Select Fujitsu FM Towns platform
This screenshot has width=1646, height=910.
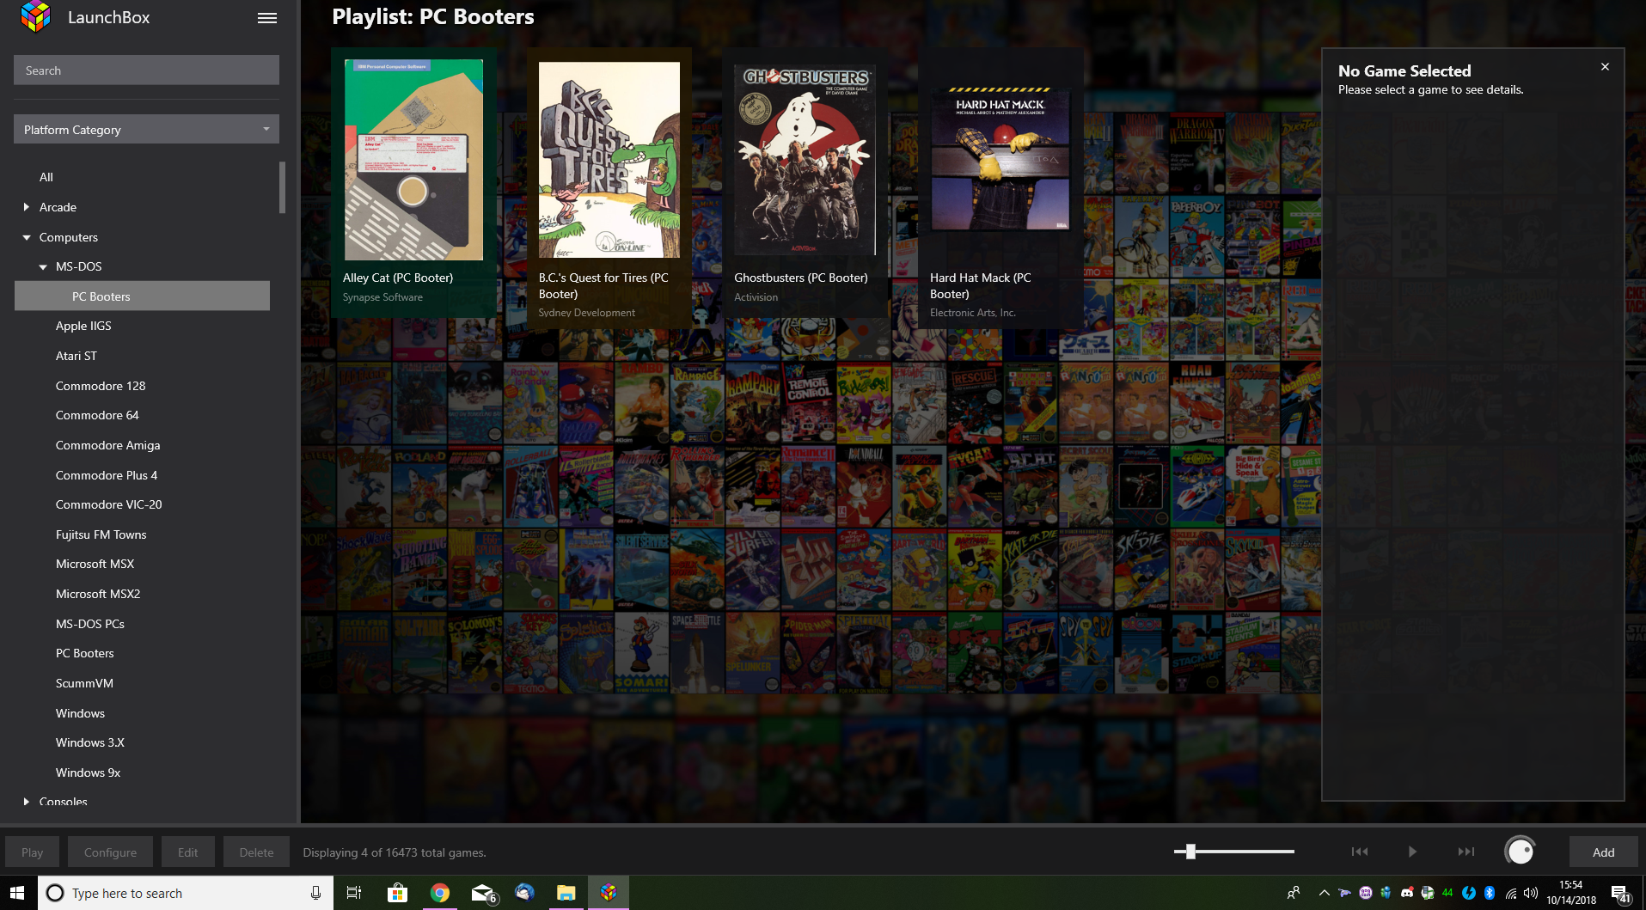101,534
